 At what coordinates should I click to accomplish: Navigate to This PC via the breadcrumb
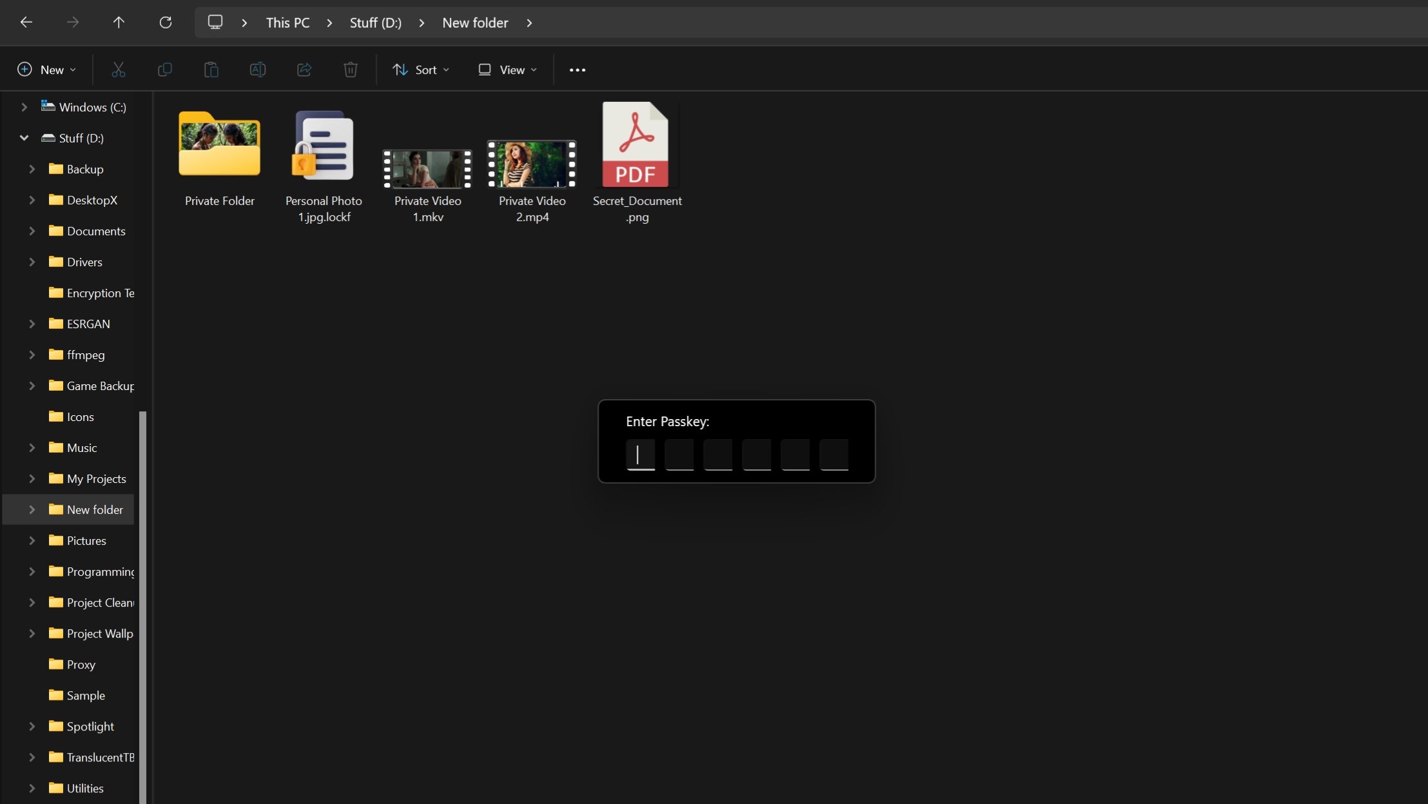click(287, 22)
